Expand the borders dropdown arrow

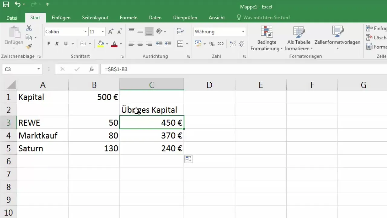pos(90,44)
